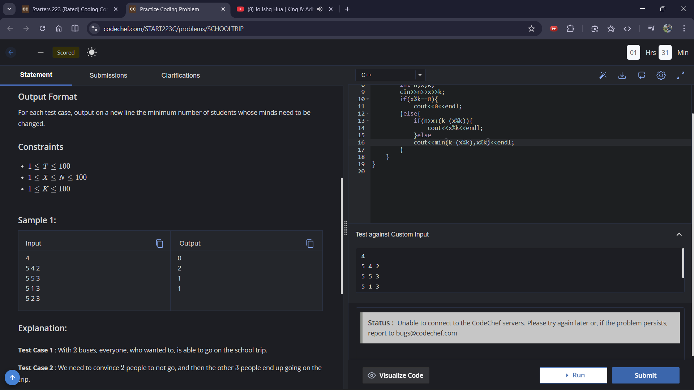Toggle light/dark theme sun icon

92,52
